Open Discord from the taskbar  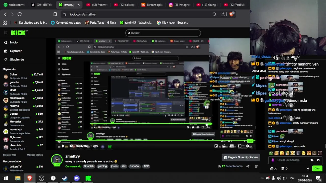tap(77, 178)
